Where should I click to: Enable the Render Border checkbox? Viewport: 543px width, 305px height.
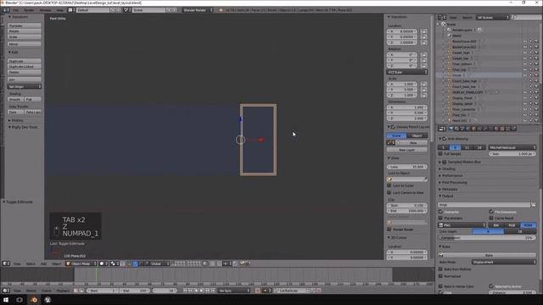tap(389, 230)
